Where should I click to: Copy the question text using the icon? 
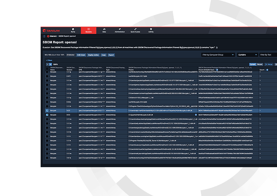click(217, 47)
